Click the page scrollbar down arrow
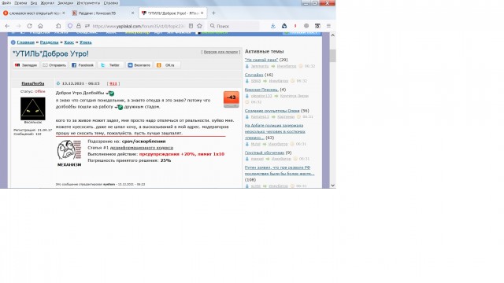This screenshot has height=283, width=504. (x=332, y=186)
